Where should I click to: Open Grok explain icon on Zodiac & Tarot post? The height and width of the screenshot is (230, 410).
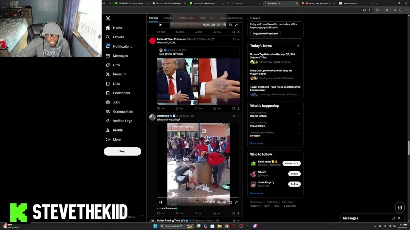tap(234, 39)
